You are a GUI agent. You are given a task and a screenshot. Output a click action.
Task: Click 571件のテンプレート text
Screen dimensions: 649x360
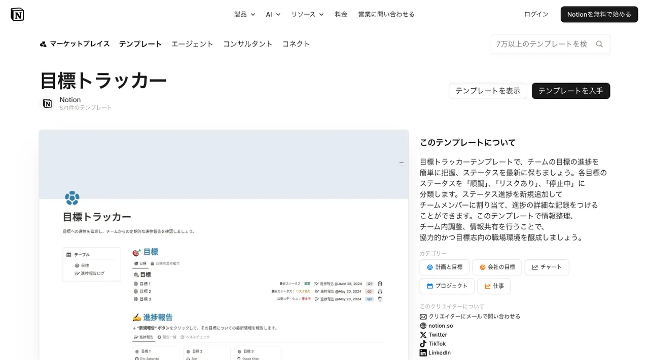[x=86, y=108]
